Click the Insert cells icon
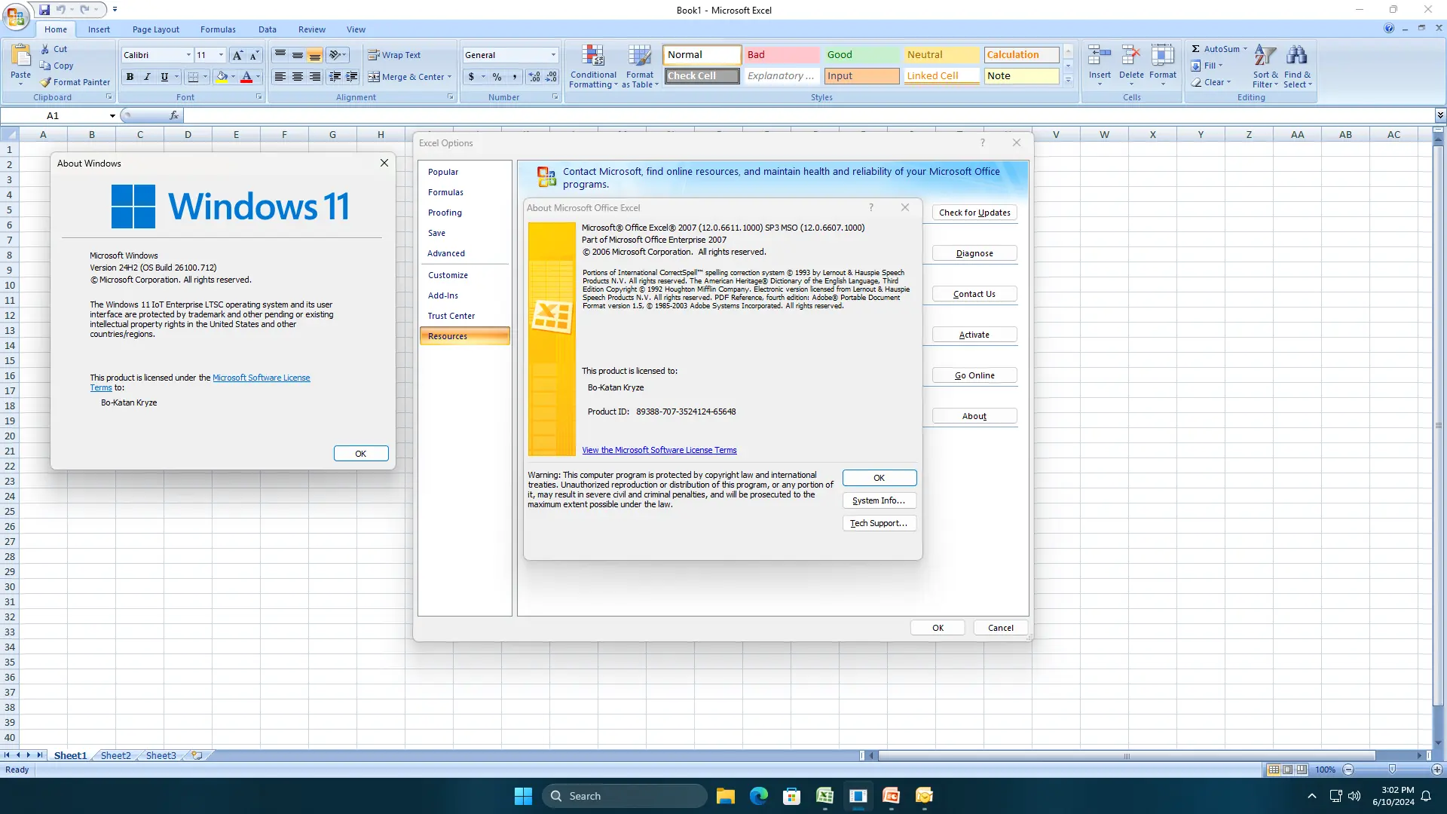Viewport: 1447px width, 814px height. pyautogui.click(x=1100, y=56)
